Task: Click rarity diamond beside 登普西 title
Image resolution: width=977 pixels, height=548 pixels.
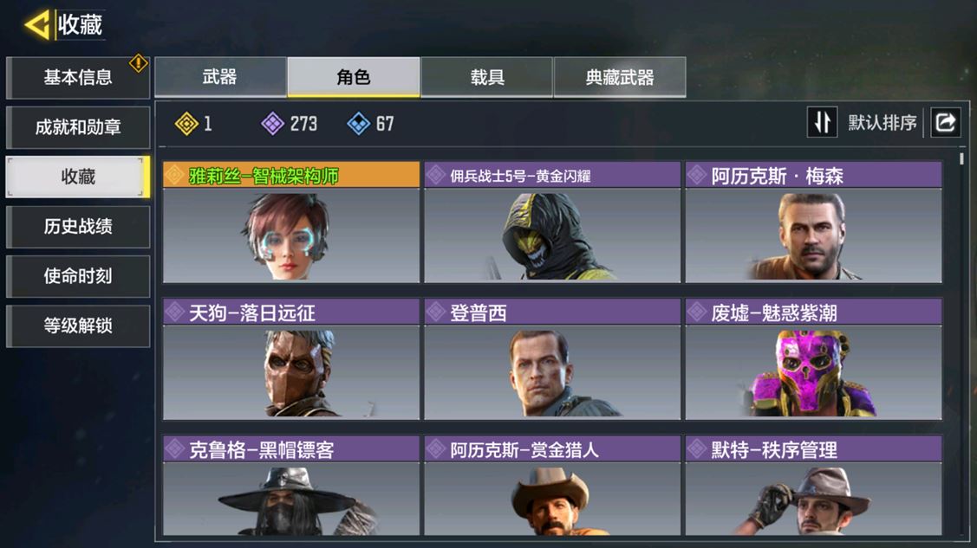Action: click(435, 312)
